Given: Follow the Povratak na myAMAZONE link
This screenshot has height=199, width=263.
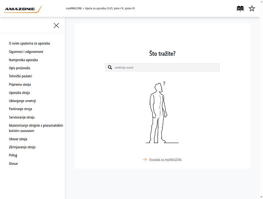Looking at the screenshot, I should point(165,160).
